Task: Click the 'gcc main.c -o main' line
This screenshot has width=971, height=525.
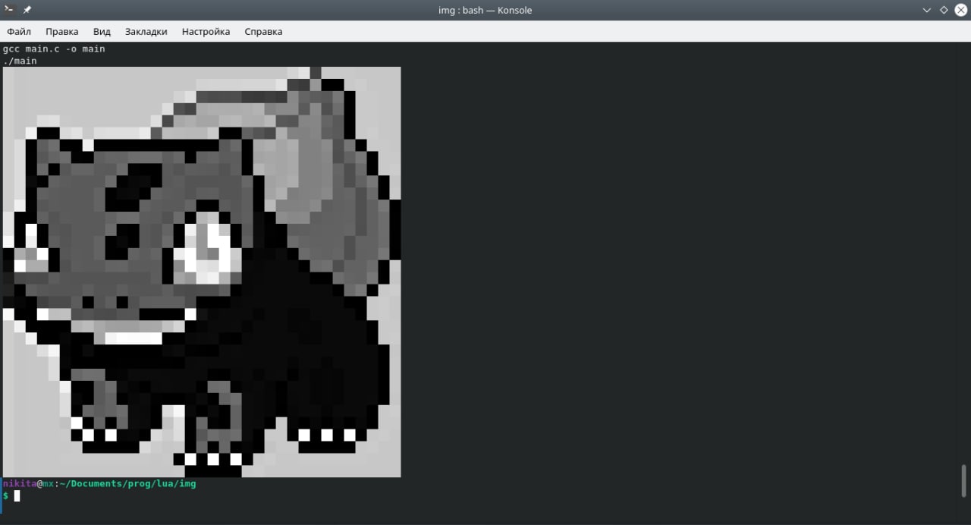Action: 54,49
